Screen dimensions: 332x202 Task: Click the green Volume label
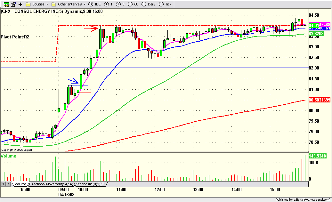tap(8, 156)
